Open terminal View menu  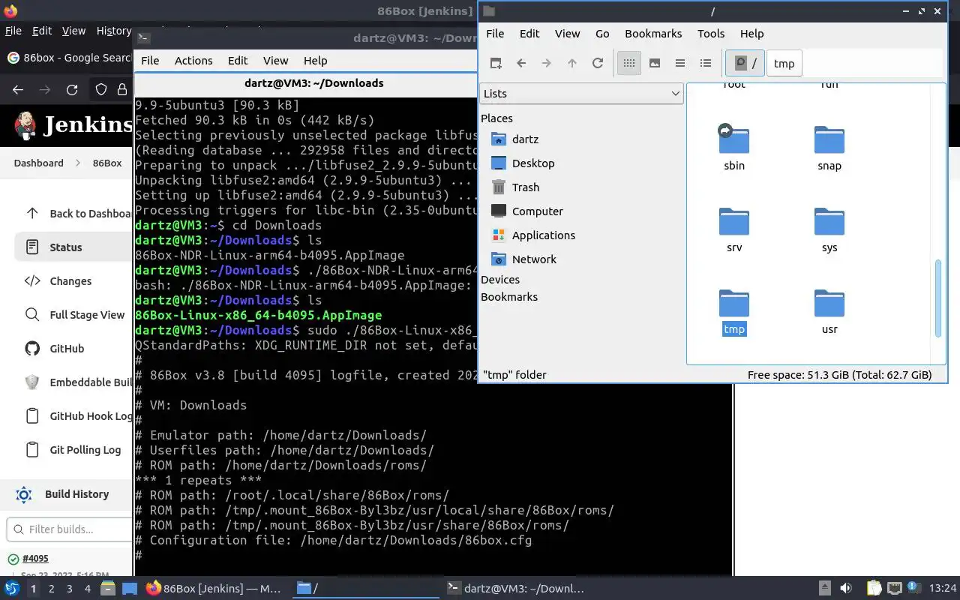tap(275, 61)
